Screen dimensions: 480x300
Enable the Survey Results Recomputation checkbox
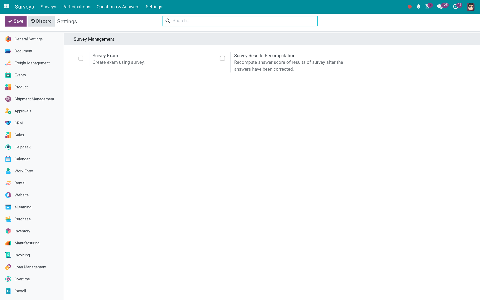tap(222, 58)
